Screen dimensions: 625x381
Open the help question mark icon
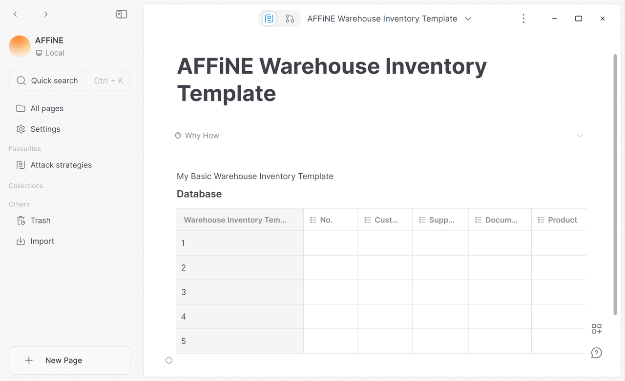pos(596,353)
